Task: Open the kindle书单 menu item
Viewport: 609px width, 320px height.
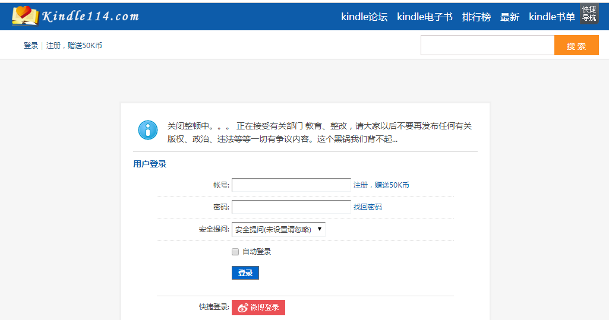Action: [552, 17]
